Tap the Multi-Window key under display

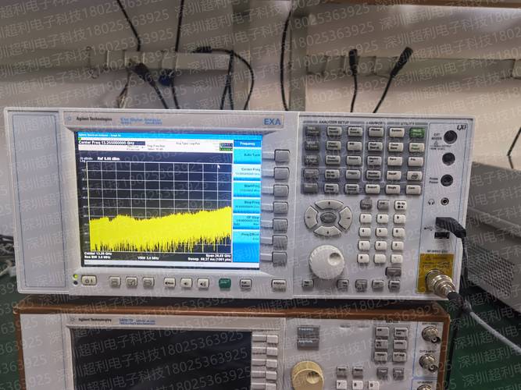pos(115,282)
